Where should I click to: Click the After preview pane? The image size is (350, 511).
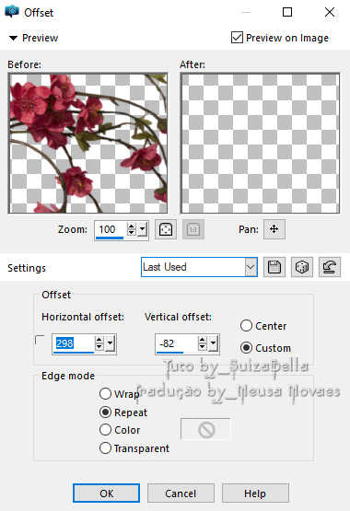[x=260, y=143]
